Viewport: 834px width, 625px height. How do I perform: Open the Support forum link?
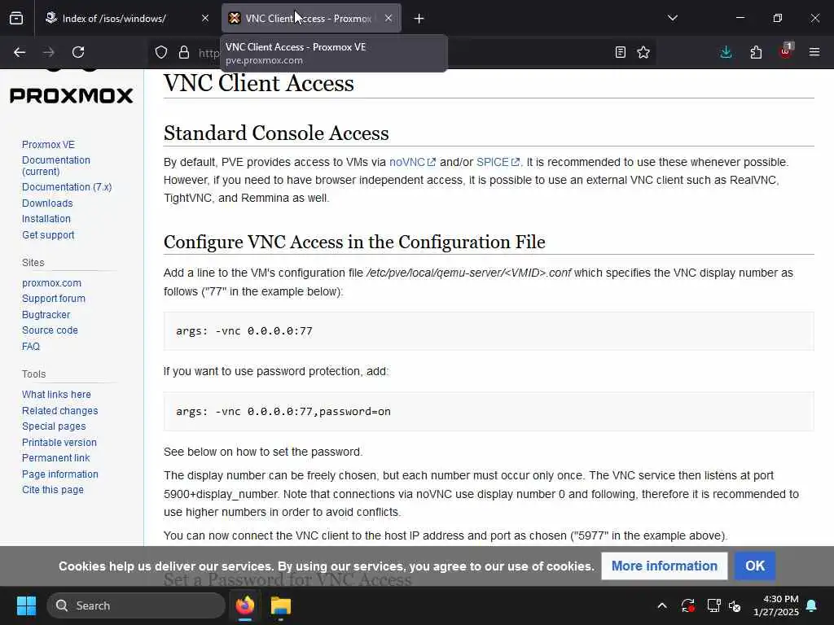pos(54,298)
